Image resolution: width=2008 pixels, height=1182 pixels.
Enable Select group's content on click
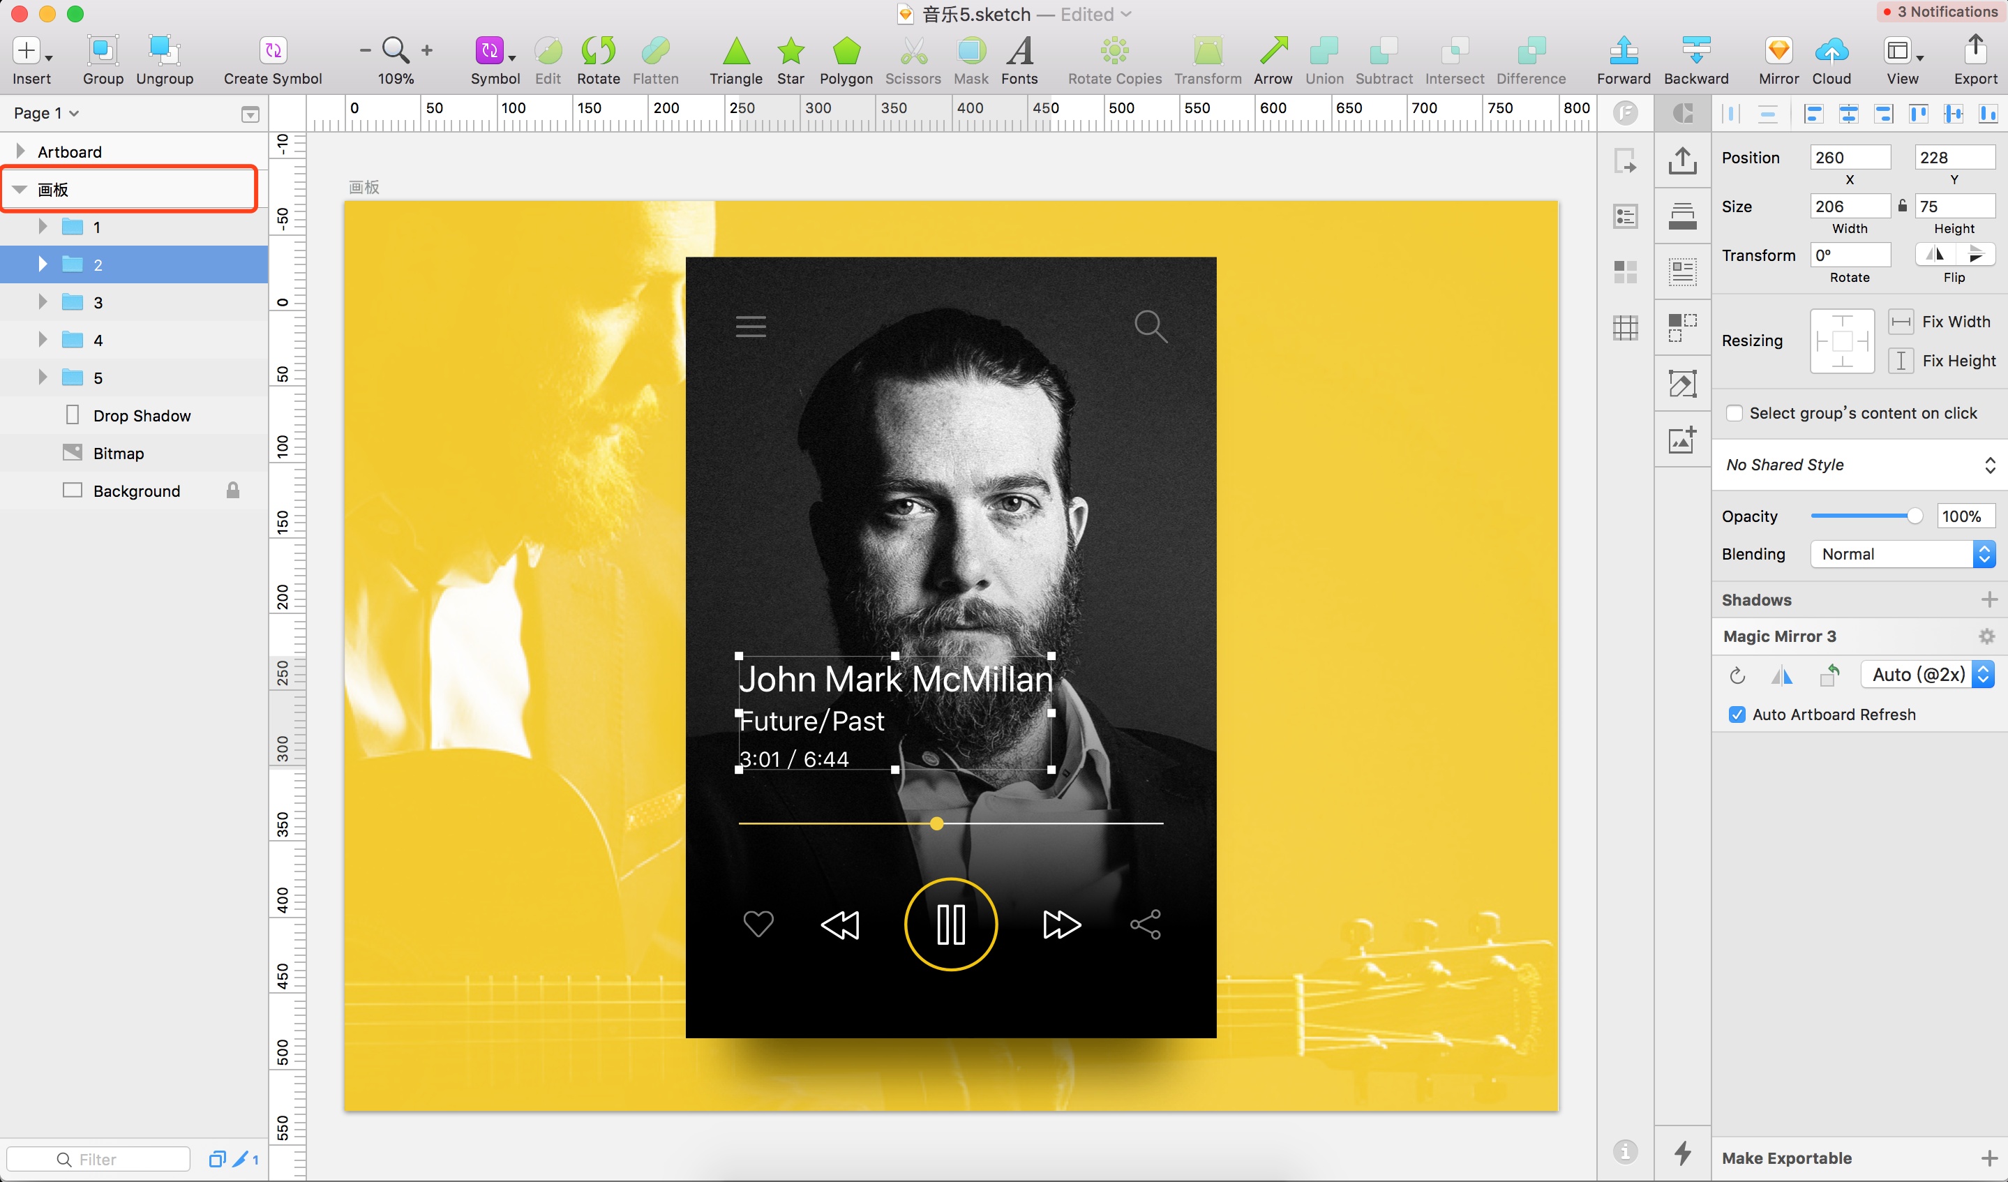coord(1734,413)
